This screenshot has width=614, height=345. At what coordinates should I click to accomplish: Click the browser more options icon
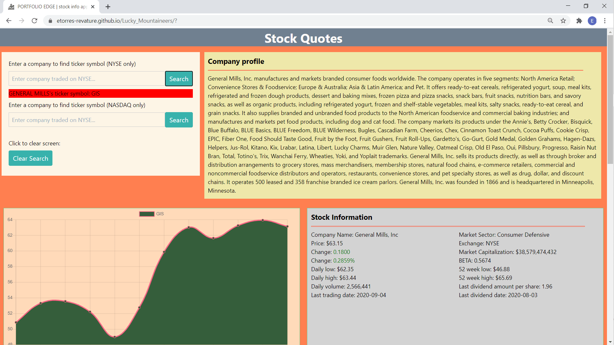(x=605, y=21)
